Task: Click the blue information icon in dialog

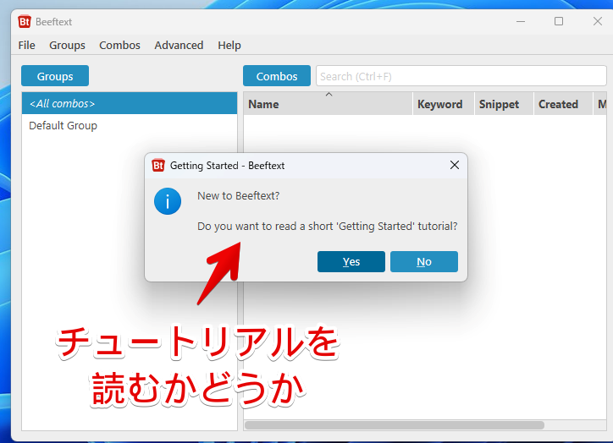Action: pos(168,201)
